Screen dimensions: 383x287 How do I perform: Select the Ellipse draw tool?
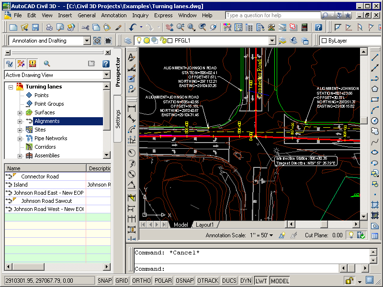pyautogui.click(x=375, y=152)
